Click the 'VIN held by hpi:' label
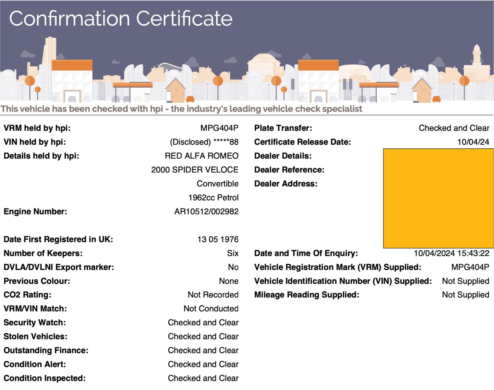The image size is (494, 390). 35,142
